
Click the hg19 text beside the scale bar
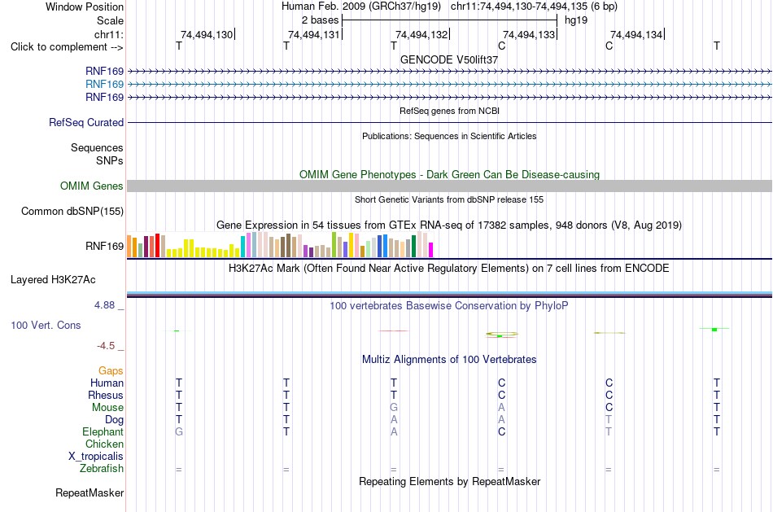point(576,20)
